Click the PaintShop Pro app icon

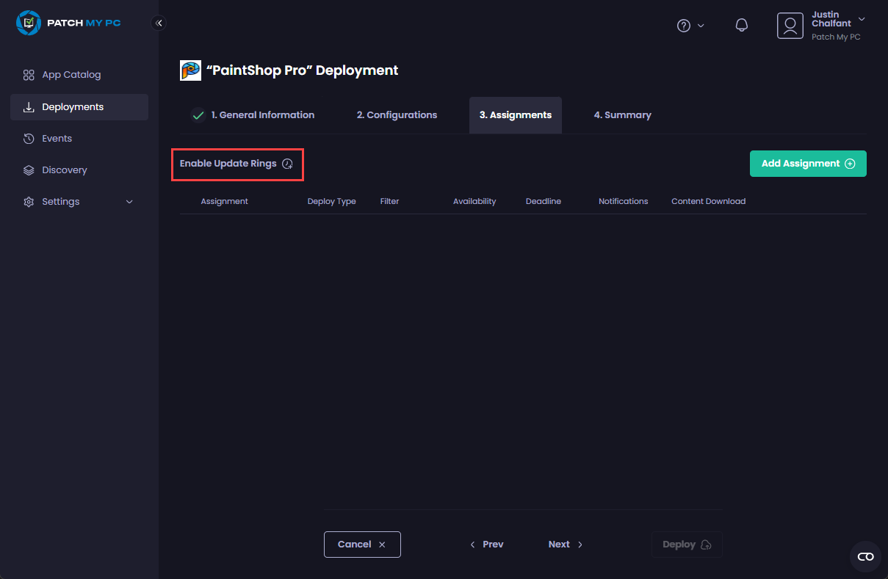pos(190,70)
